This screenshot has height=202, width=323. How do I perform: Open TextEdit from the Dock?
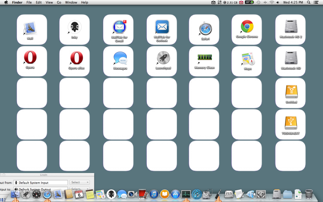pos(239,194)
